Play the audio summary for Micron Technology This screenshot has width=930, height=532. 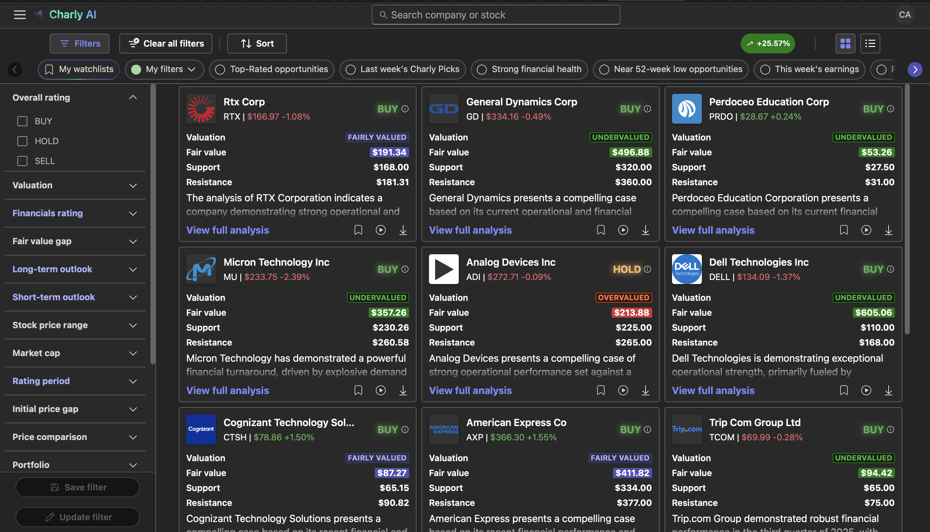(381, 390)
